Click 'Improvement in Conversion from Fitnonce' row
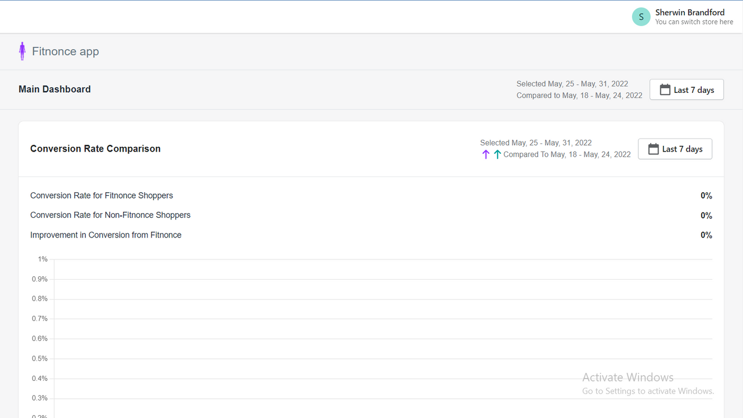743x418 pixels. (x=106, y=235)
